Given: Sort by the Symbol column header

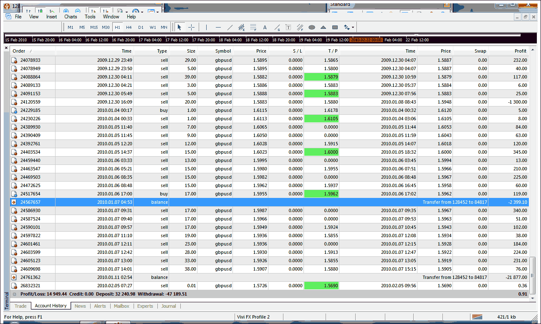Looking at the screenshot, I should [215, 51].
